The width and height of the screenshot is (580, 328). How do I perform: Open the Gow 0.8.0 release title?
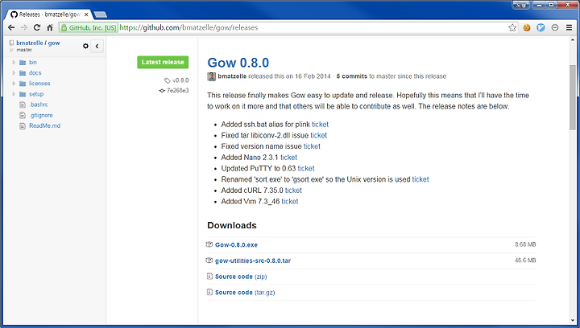click(238, 63)
